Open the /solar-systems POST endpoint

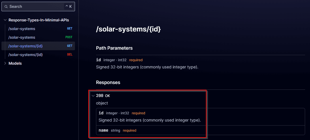pos(38,38)
